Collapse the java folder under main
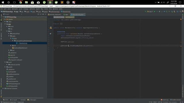 point(11,38)
